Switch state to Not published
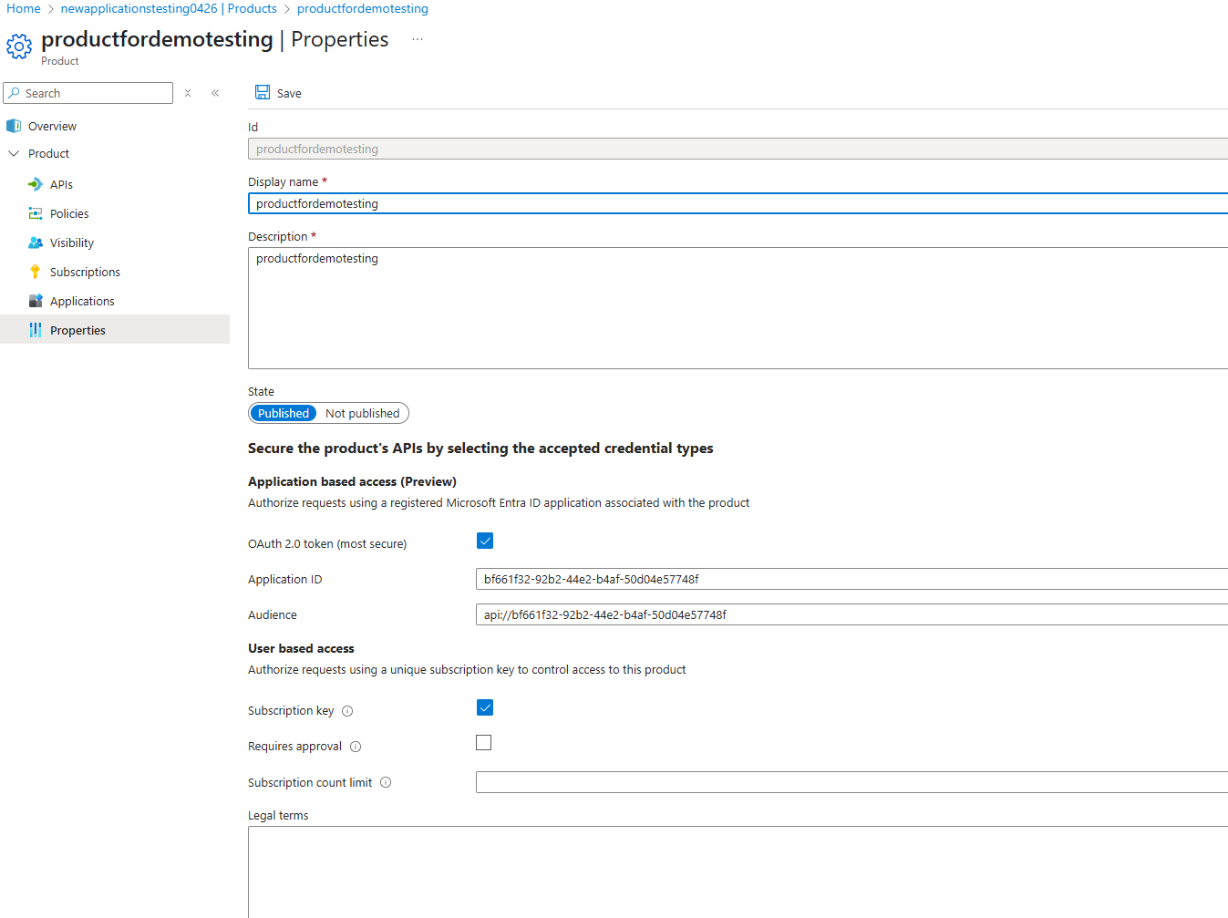Viewport: 1228px width, 918px height. (361, 413)
